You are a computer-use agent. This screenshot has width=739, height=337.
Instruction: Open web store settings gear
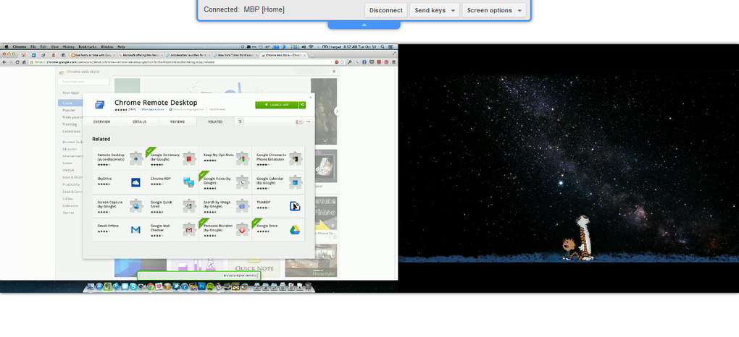tap(334, 72)
